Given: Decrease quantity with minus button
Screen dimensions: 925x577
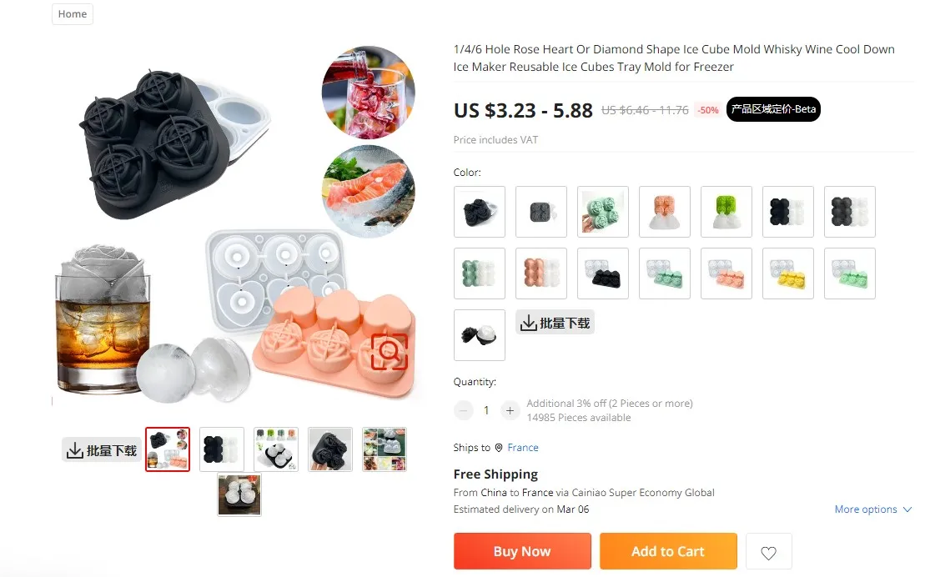Looking at the screenshot, I should pyautogui.click(x=464, y=410).
